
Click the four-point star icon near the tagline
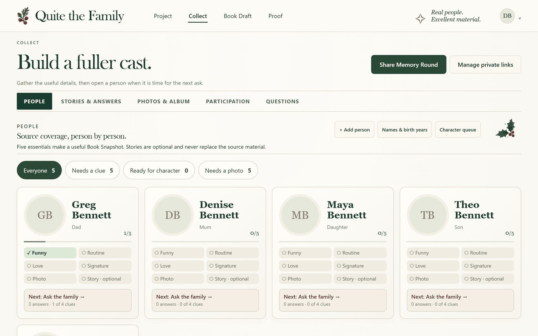click(x=420, y=18)
